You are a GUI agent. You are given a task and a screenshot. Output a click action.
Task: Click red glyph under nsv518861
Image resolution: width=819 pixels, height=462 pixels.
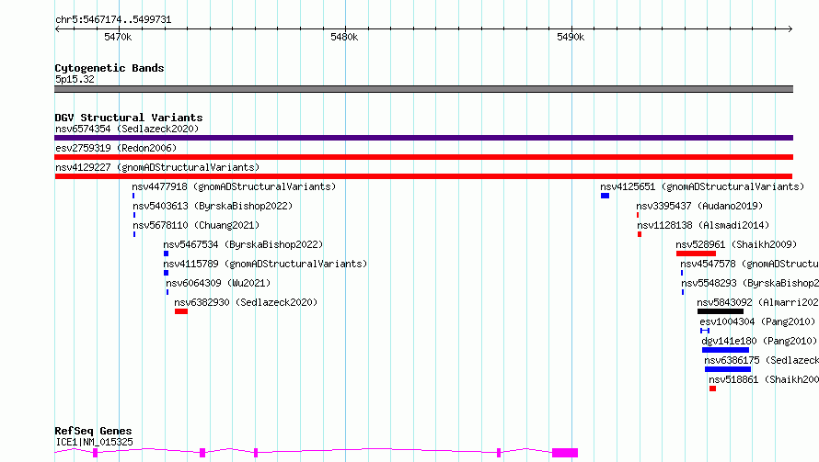712,389
